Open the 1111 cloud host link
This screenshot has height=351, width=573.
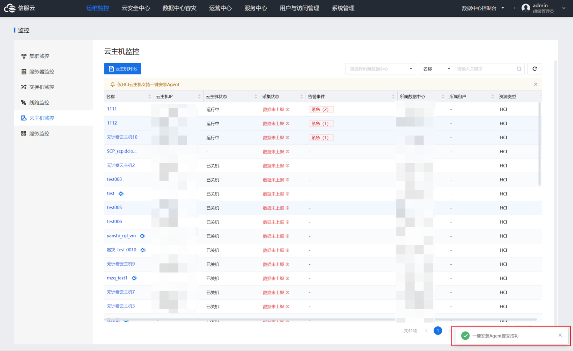(112, 109)
